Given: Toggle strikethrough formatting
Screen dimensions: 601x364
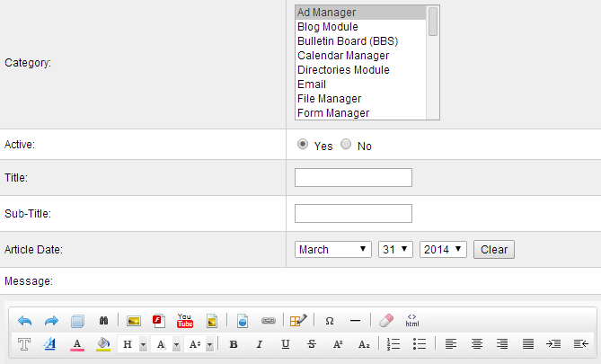Looking at the screenshot, I should 312,344.
